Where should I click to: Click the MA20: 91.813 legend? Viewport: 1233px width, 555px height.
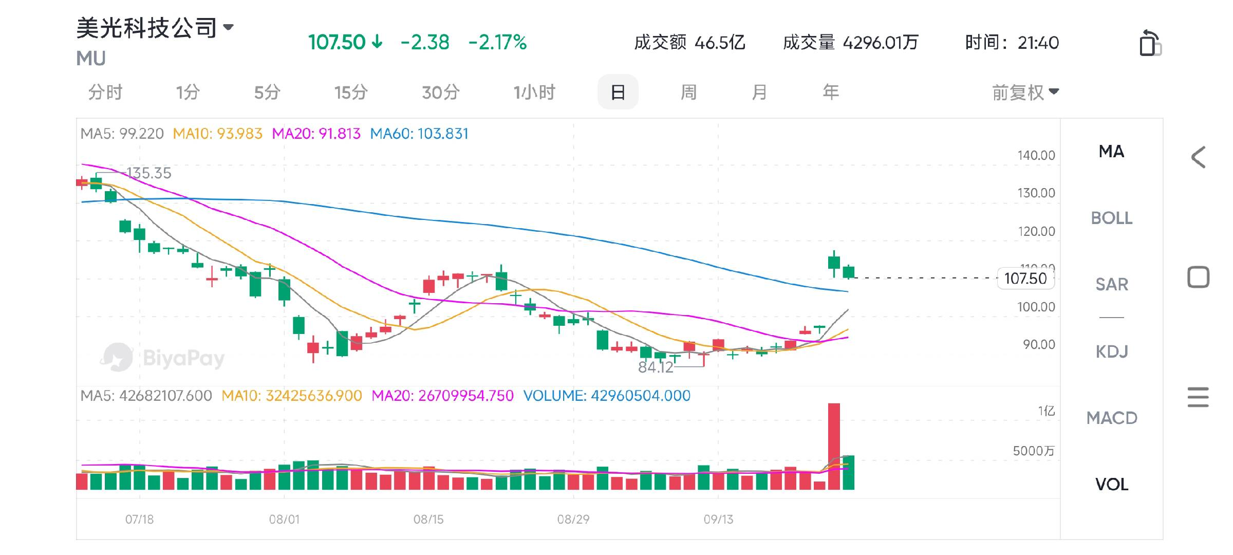click(316, 134)
